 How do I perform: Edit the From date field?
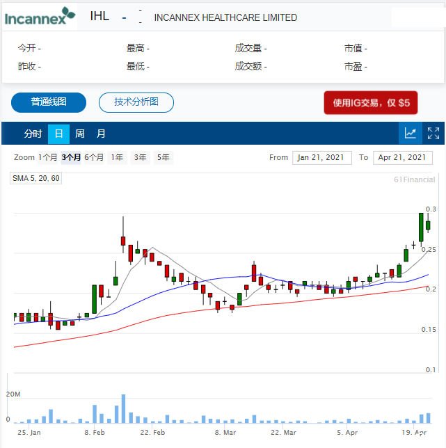point(321,158)
